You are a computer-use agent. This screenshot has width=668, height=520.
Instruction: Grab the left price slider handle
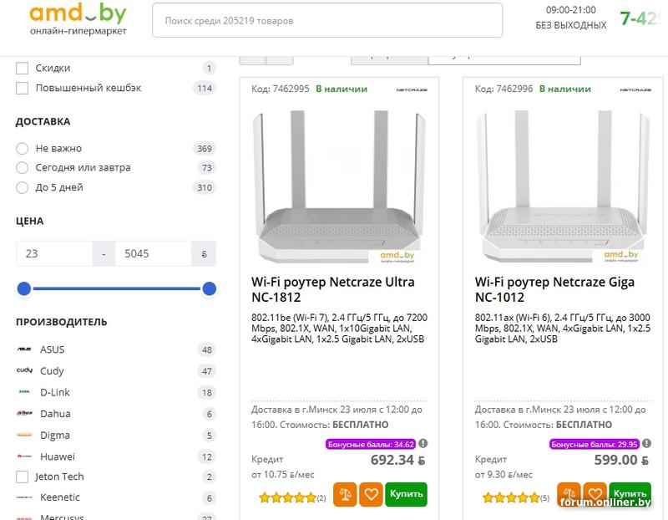click(x=24, y=288)
